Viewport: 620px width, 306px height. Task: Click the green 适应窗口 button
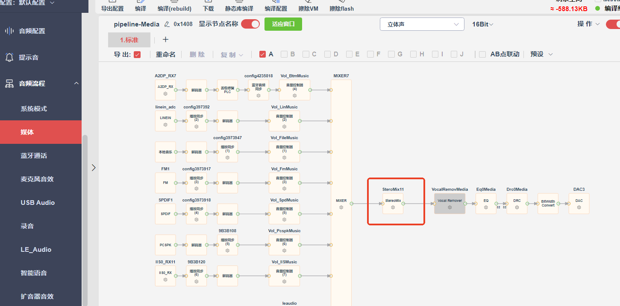pyautogui.click(x=283, y=24)
